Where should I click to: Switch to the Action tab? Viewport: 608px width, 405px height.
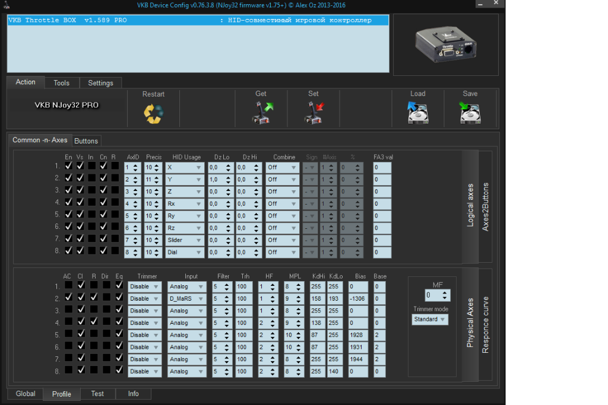coord(26,82)
